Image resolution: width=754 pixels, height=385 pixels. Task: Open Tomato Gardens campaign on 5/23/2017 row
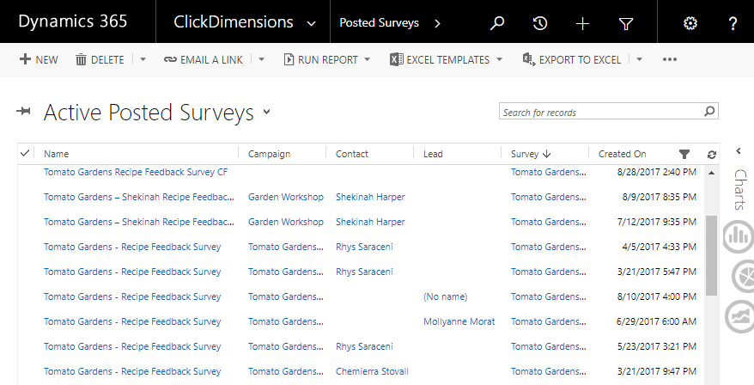pyautogui.click(x=286, y=346)
